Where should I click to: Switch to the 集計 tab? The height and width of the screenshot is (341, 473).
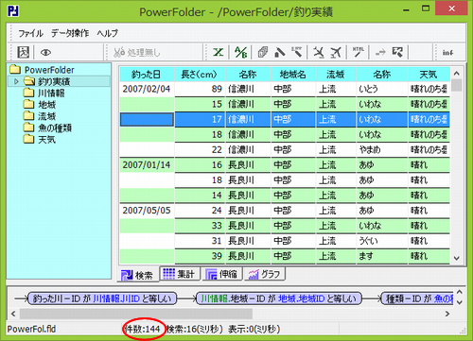pos(180,274)
